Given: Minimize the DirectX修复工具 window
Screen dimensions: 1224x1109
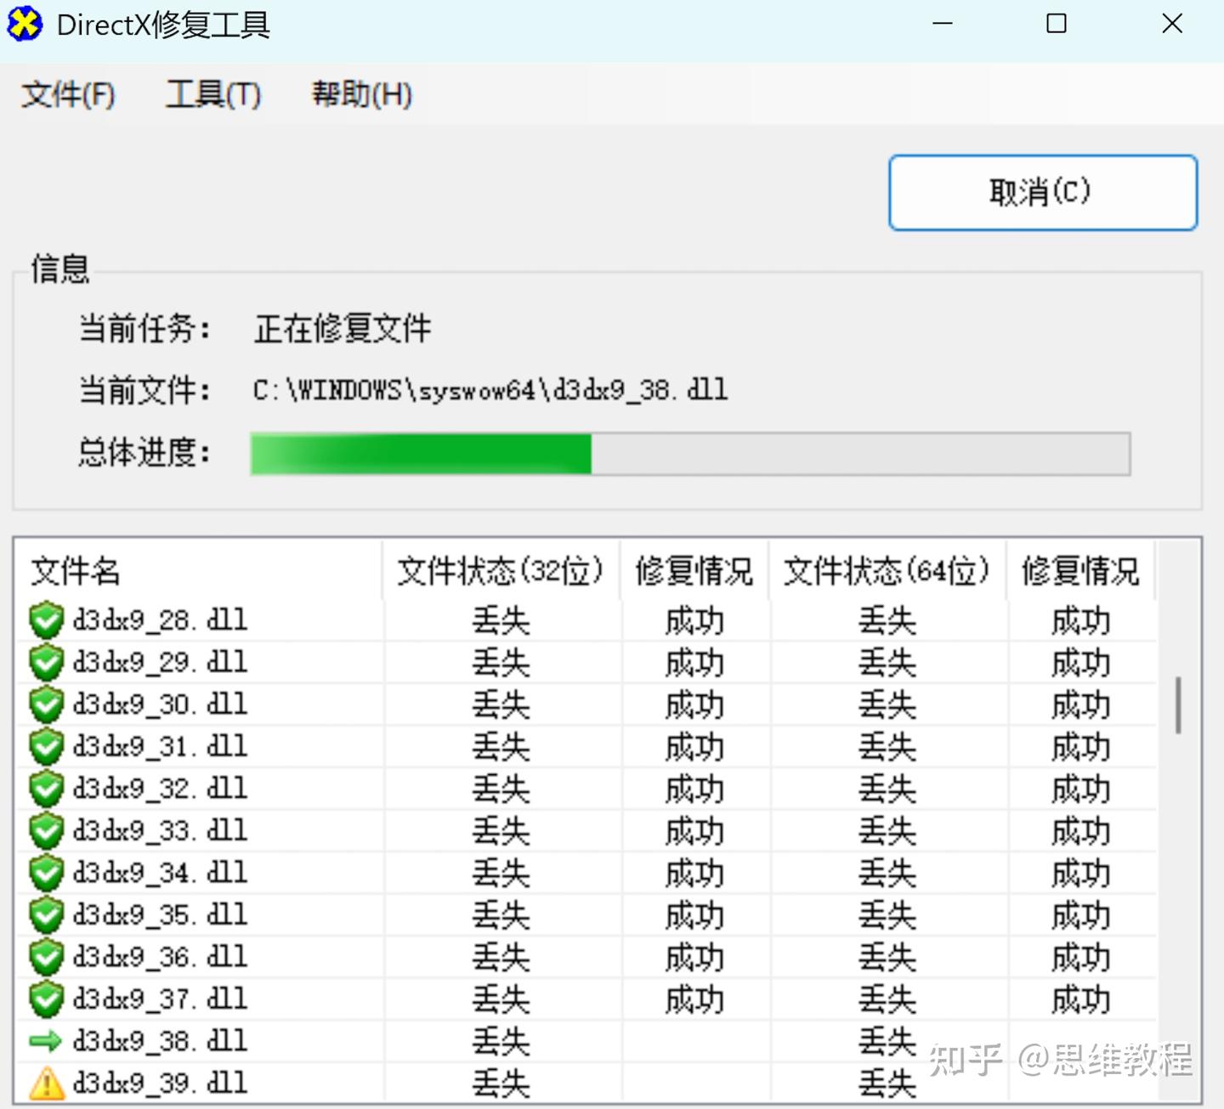Looking at the screenshot, I should (942, 24).
